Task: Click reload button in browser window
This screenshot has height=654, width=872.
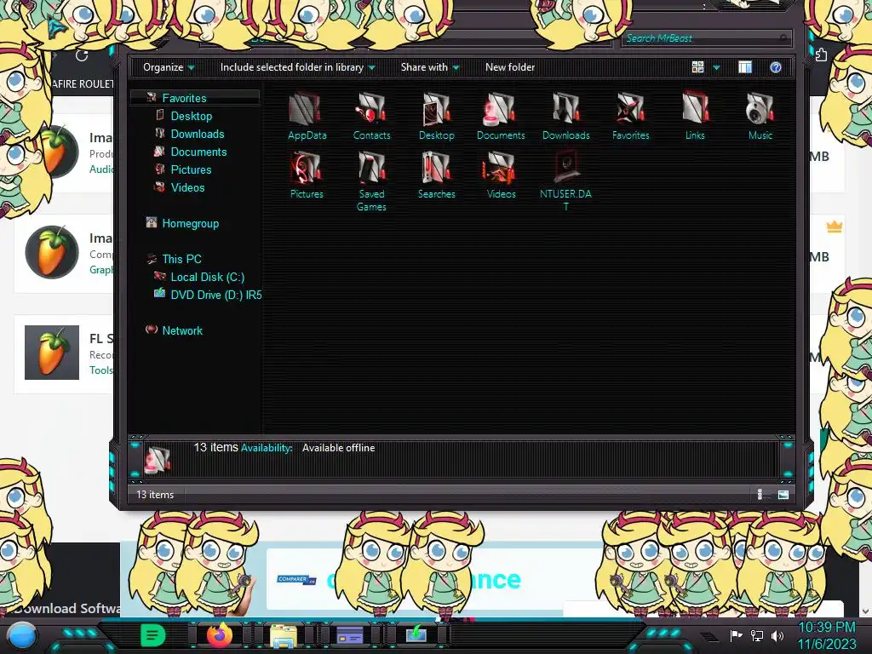Action: click(82, 55)
